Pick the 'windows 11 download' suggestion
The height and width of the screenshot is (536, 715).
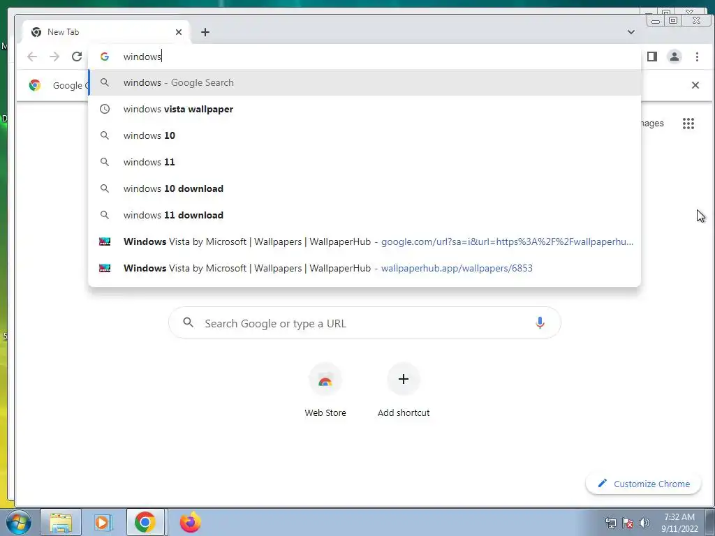[364, 215]
